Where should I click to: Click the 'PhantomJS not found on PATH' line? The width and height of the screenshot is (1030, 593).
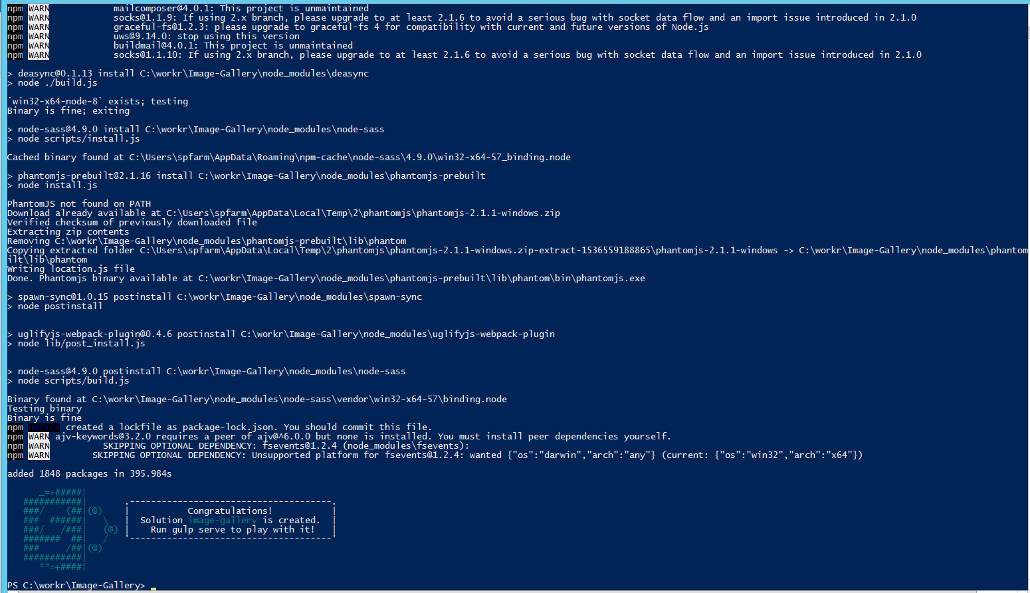[79, 203]
